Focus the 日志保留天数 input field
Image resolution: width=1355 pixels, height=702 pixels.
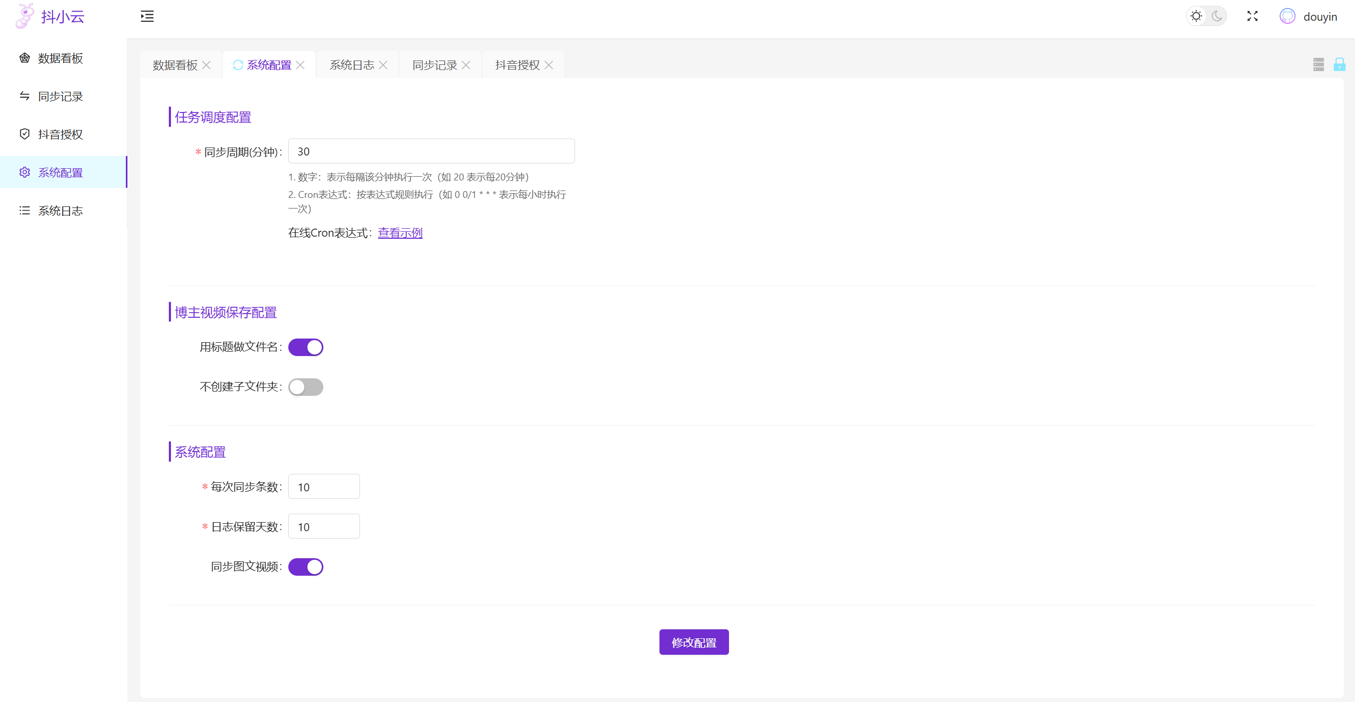[x=324, y=526]
